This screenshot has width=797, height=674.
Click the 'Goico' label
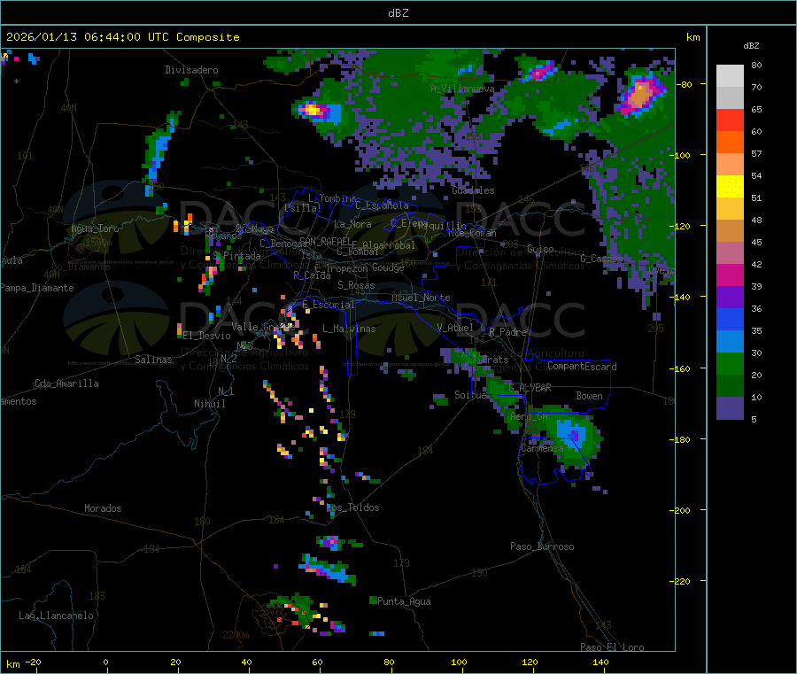pyautogui.click(x=540, y=249)
